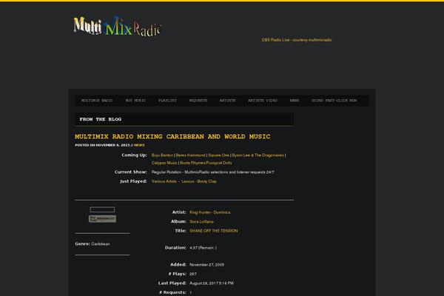Open the Multimix Radio Mixing Caribbean post title

coord(172,136)
